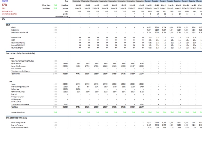
Task: Select the Operation period flag label
Action: tap(61, 16)
